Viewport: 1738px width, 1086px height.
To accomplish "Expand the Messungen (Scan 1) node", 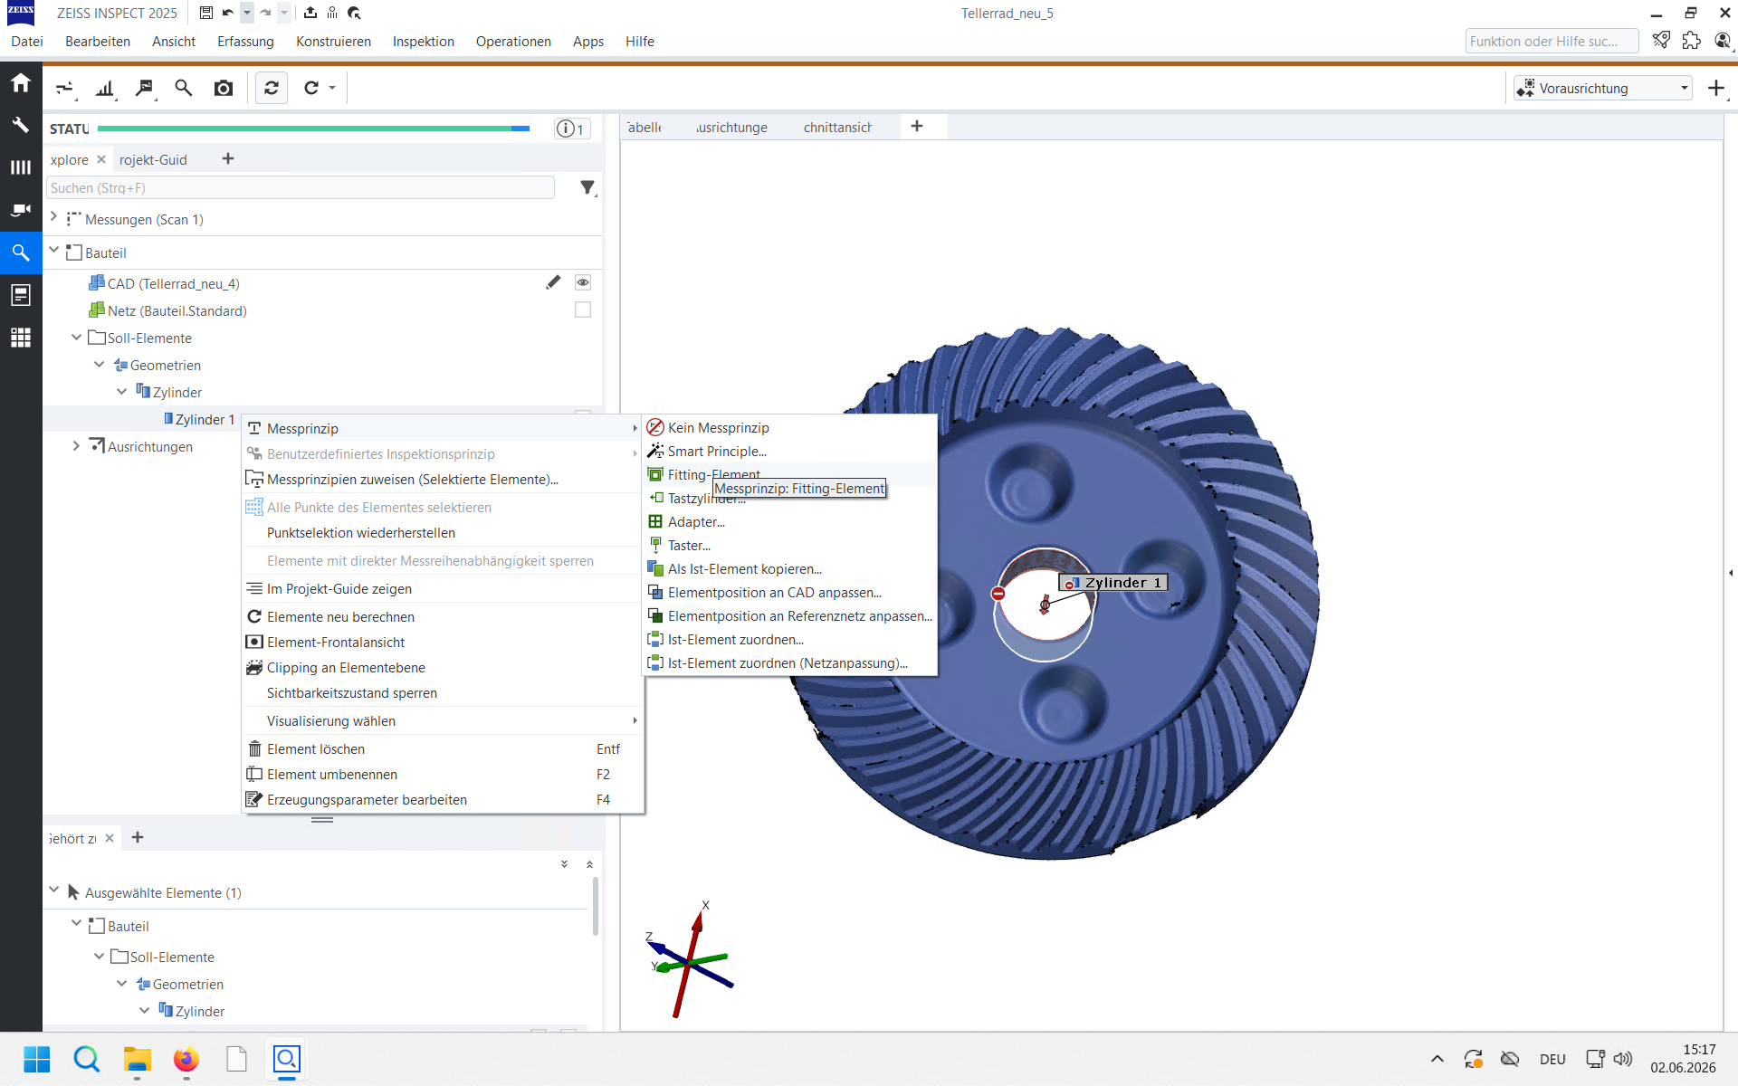I will click(53, 218).
